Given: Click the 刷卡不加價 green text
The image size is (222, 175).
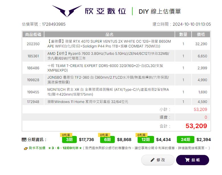Looking at the screenshot, I should (37, 148).
